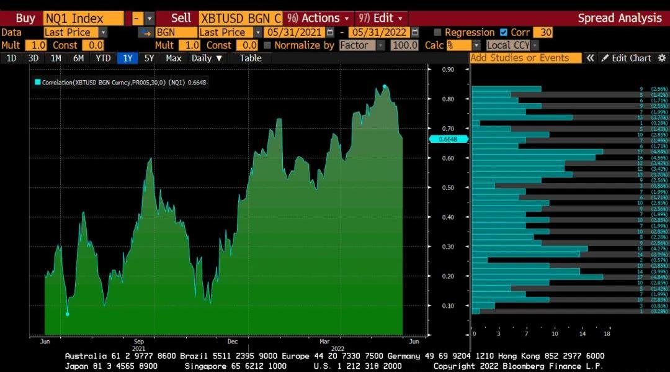
Task: Switch to the 5Y time range tab
Action: (149, 58)
